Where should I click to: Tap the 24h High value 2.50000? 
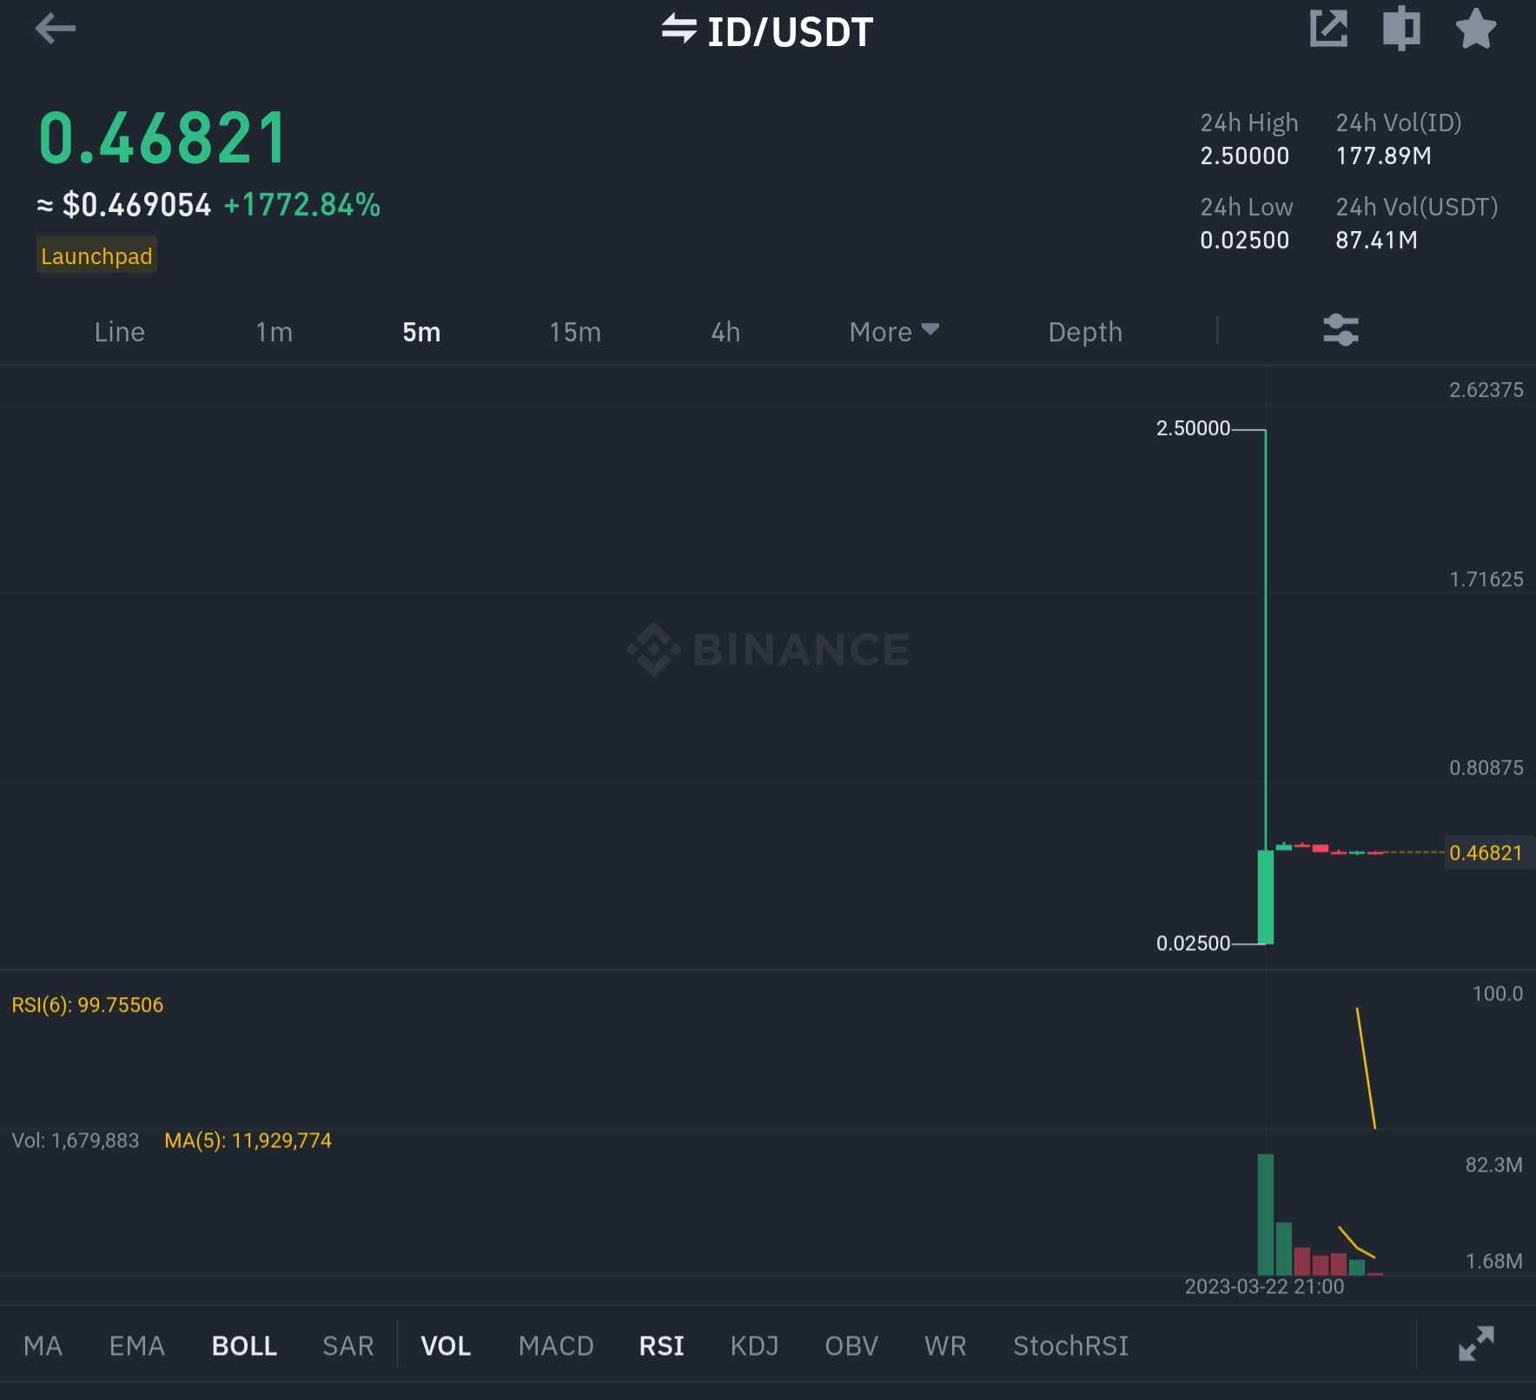point(1244,155)
